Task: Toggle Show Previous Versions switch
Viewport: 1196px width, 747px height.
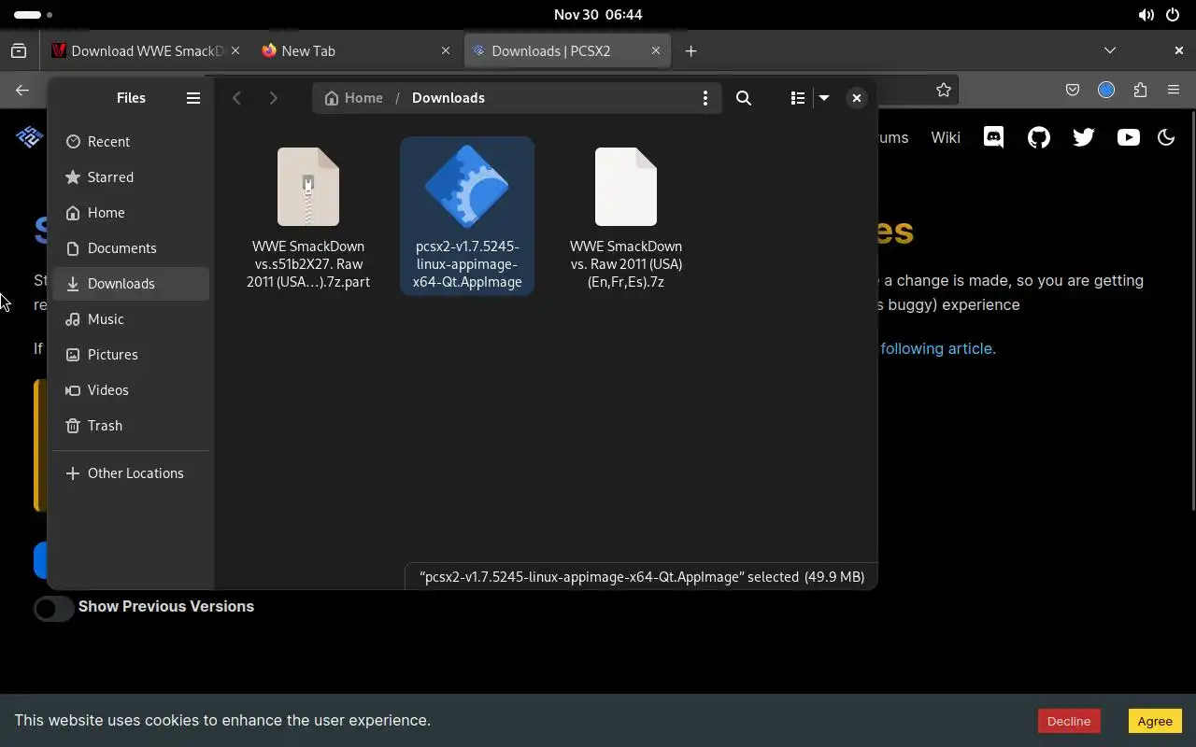Action: [x=54, y=609]
